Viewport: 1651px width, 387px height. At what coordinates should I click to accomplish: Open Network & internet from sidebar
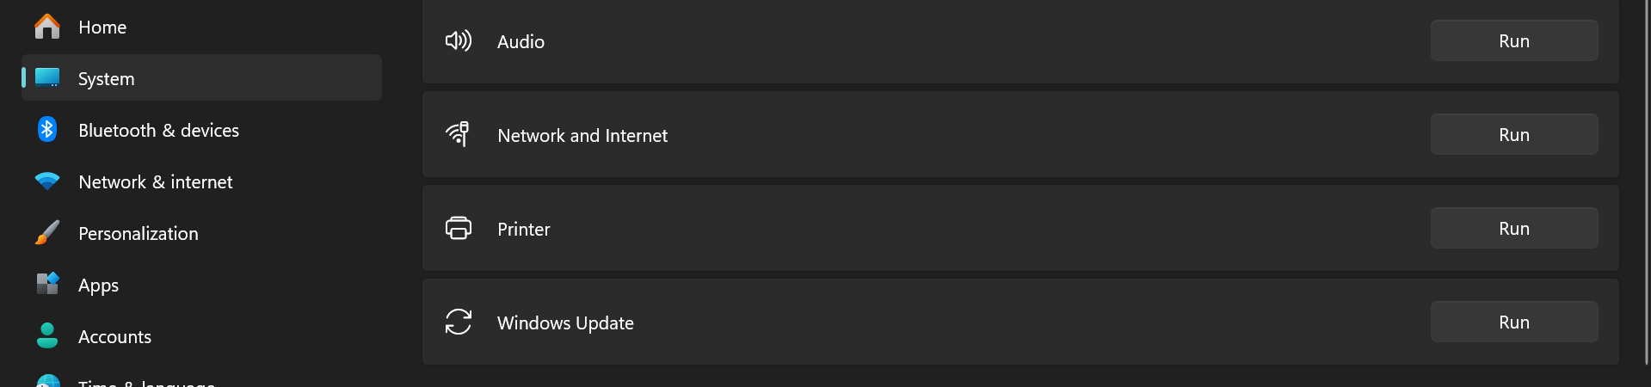(x=155, y=181)
